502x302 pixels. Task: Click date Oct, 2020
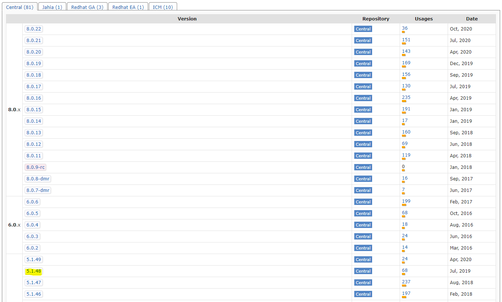(461, 29)
